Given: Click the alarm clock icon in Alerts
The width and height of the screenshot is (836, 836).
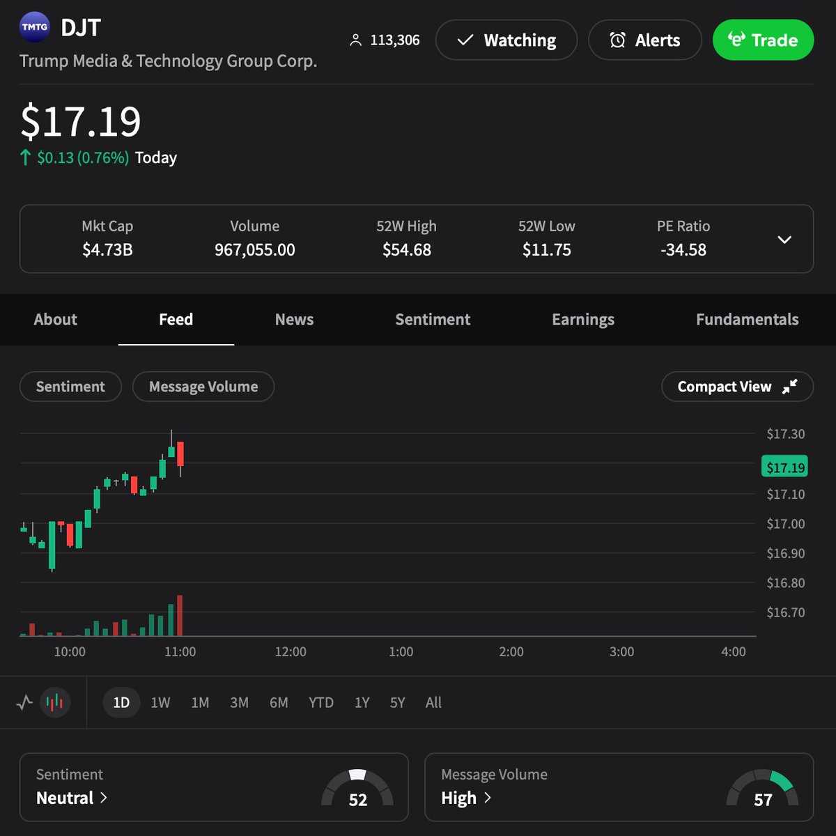Looking at the screenshot, I should tap(617, 40).
